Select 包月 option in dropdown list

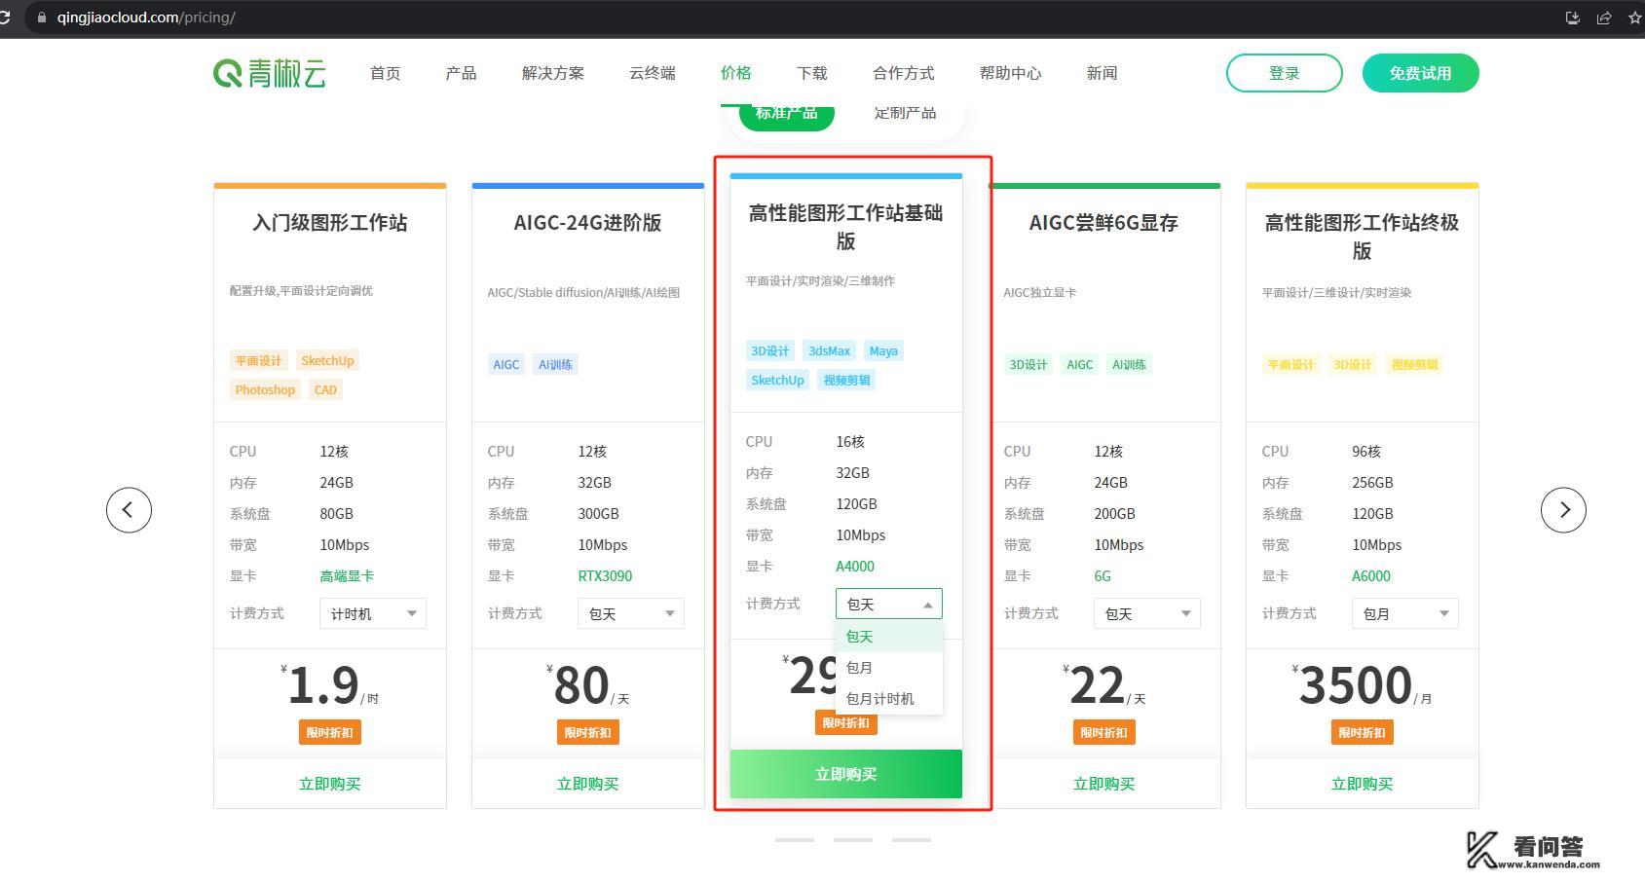point(889,668)
